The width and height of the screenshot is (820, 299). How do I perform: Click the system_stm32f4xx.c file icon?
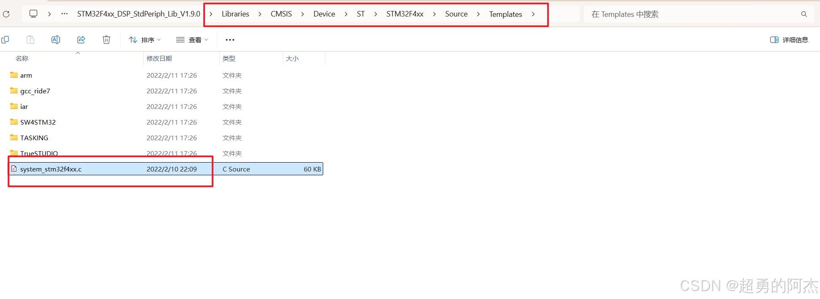pyautogui.click(x=14, y=169)
